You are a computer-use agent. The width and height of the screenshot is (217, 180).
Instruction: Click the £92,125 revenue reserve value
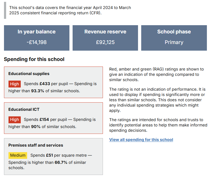click(105, 42)
